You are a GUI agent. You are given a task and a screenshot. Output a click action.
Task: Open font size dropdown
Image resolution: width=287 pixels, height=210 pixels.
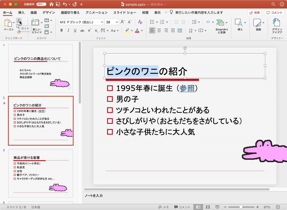coord(117,22)
